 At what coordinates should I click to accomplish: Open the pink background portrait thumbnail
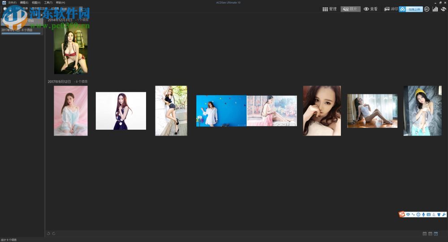coord(71,111)
